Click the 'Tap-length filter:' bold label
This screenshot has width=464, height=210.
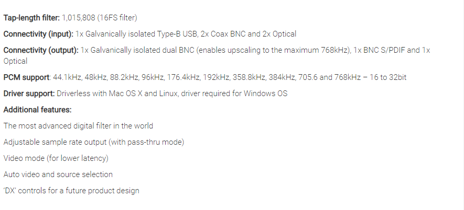point(31,18)
